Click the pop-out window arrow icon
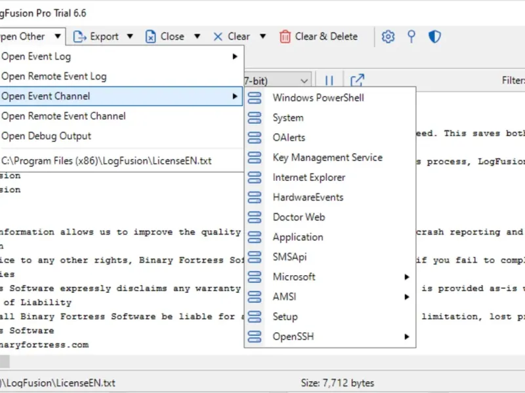This screenshot has width=525, height=393. (x=357, y=80)
